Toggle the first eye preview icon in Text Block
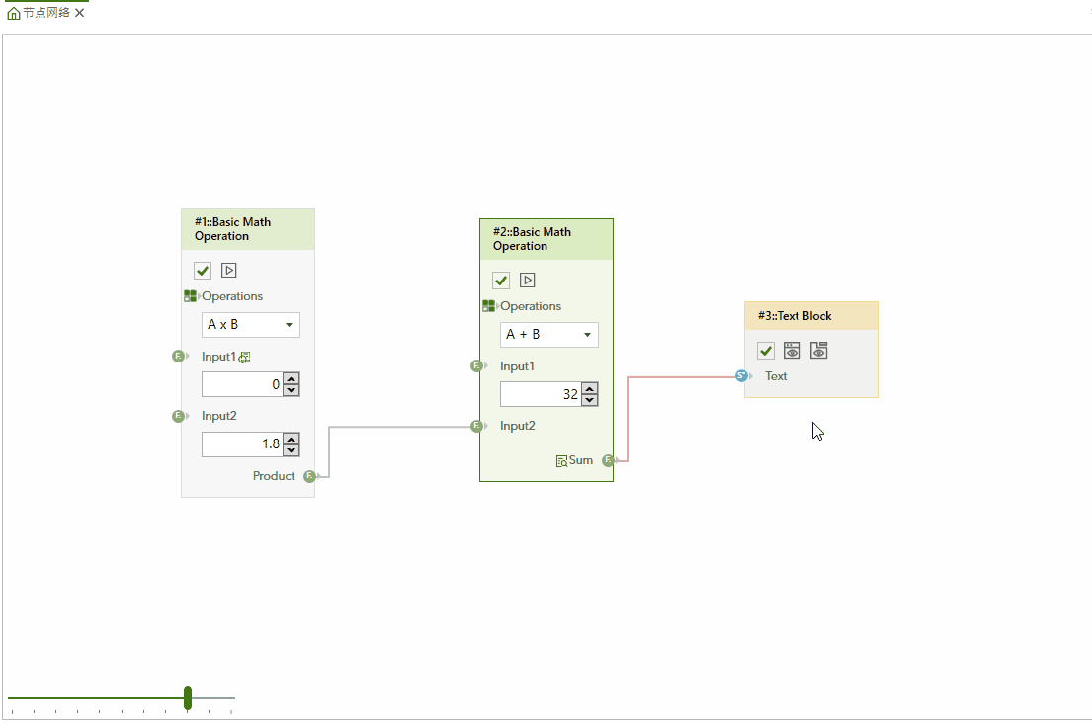This screenshot has height=725, width=1092. click(x=792, y=351)
